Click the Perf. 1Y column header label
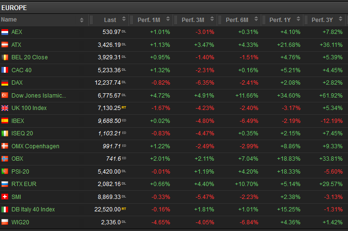 click(x=280, y=20)
